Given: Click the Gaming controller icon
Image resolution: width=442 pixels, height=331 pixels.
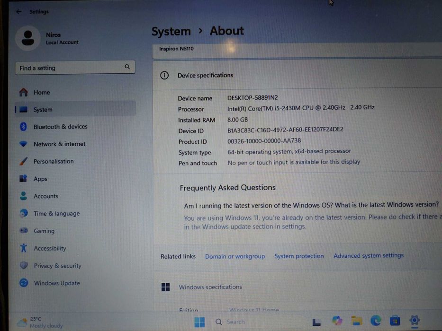Looking at the screenshot, I should coord(24,231).
